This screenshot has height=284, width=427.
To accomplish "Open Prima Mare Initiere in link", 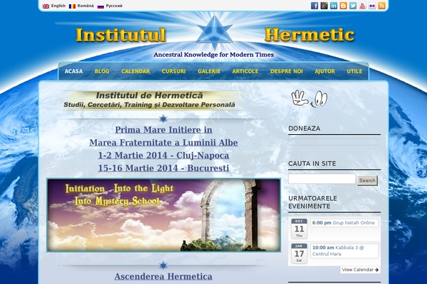I will coord(164,130).
